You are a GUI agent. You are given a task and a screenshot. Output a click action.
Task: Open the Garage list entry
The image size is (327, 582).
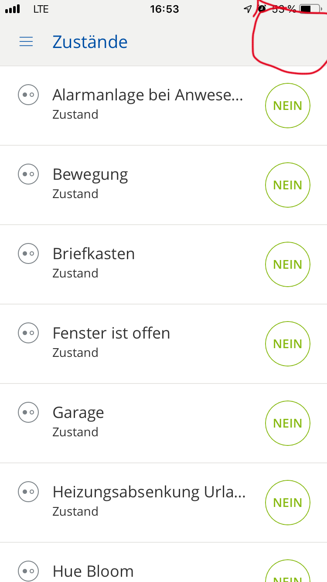tap(131, 421)
